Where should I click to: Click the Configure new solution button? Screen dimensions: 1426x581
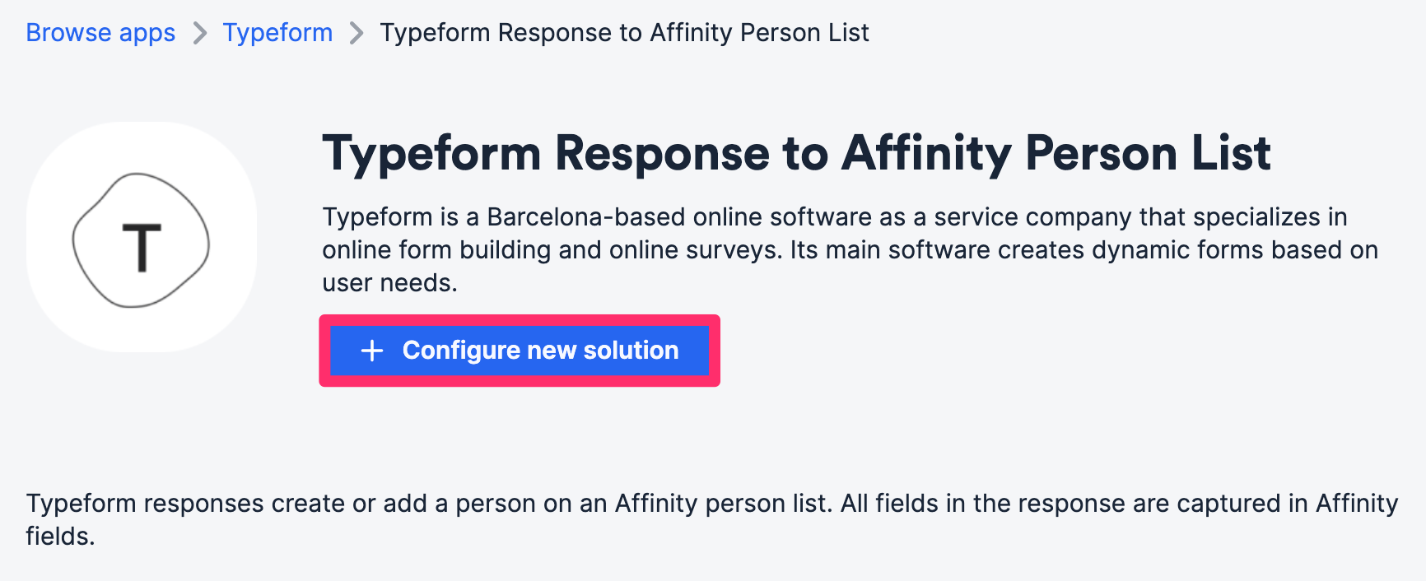point(520,351)
